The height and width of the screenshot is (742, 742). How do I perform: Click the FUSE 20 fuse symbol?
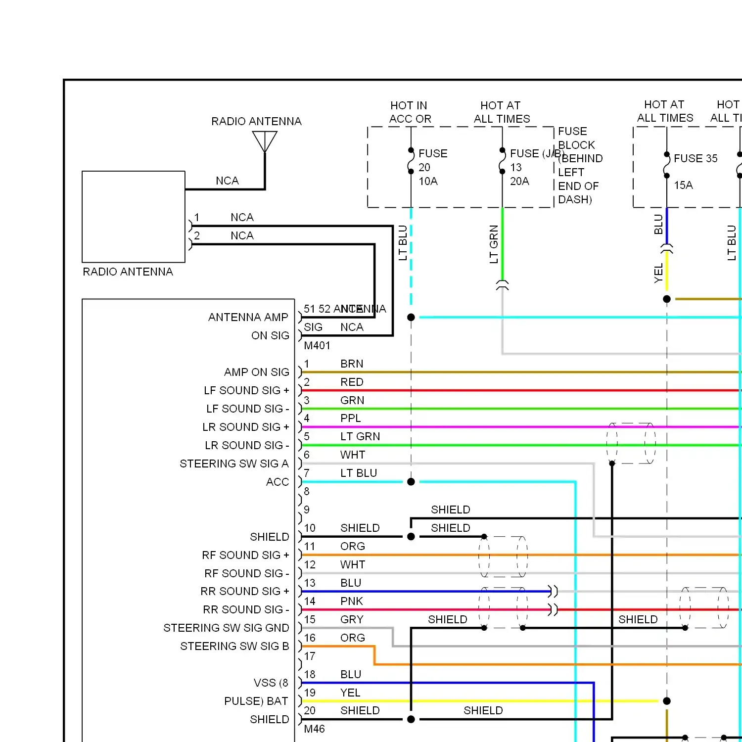pyautogui.click(x=411, y=161)
